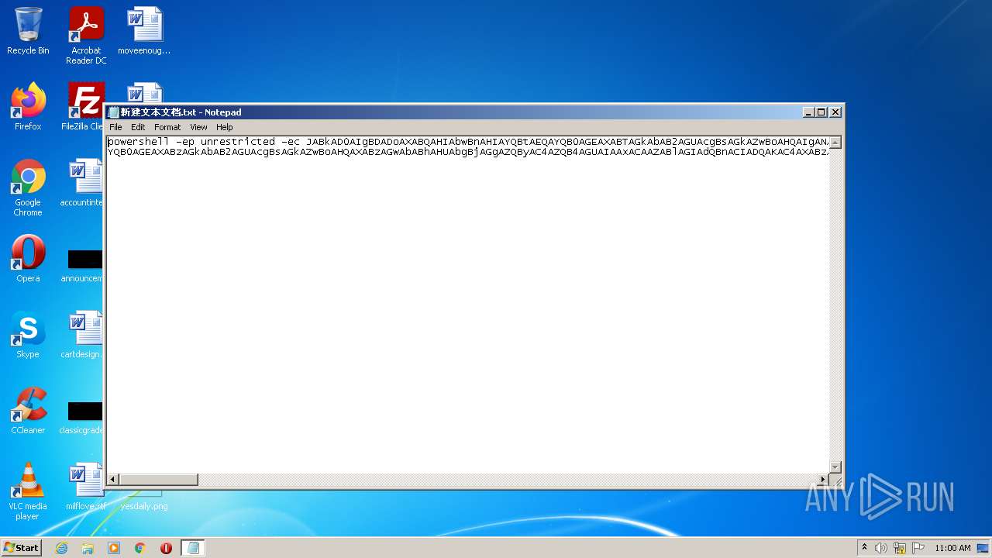This screenshot has height=558, width=992.
Task: Click the 11:00 AM clock
Action: (x=952, y=548)
